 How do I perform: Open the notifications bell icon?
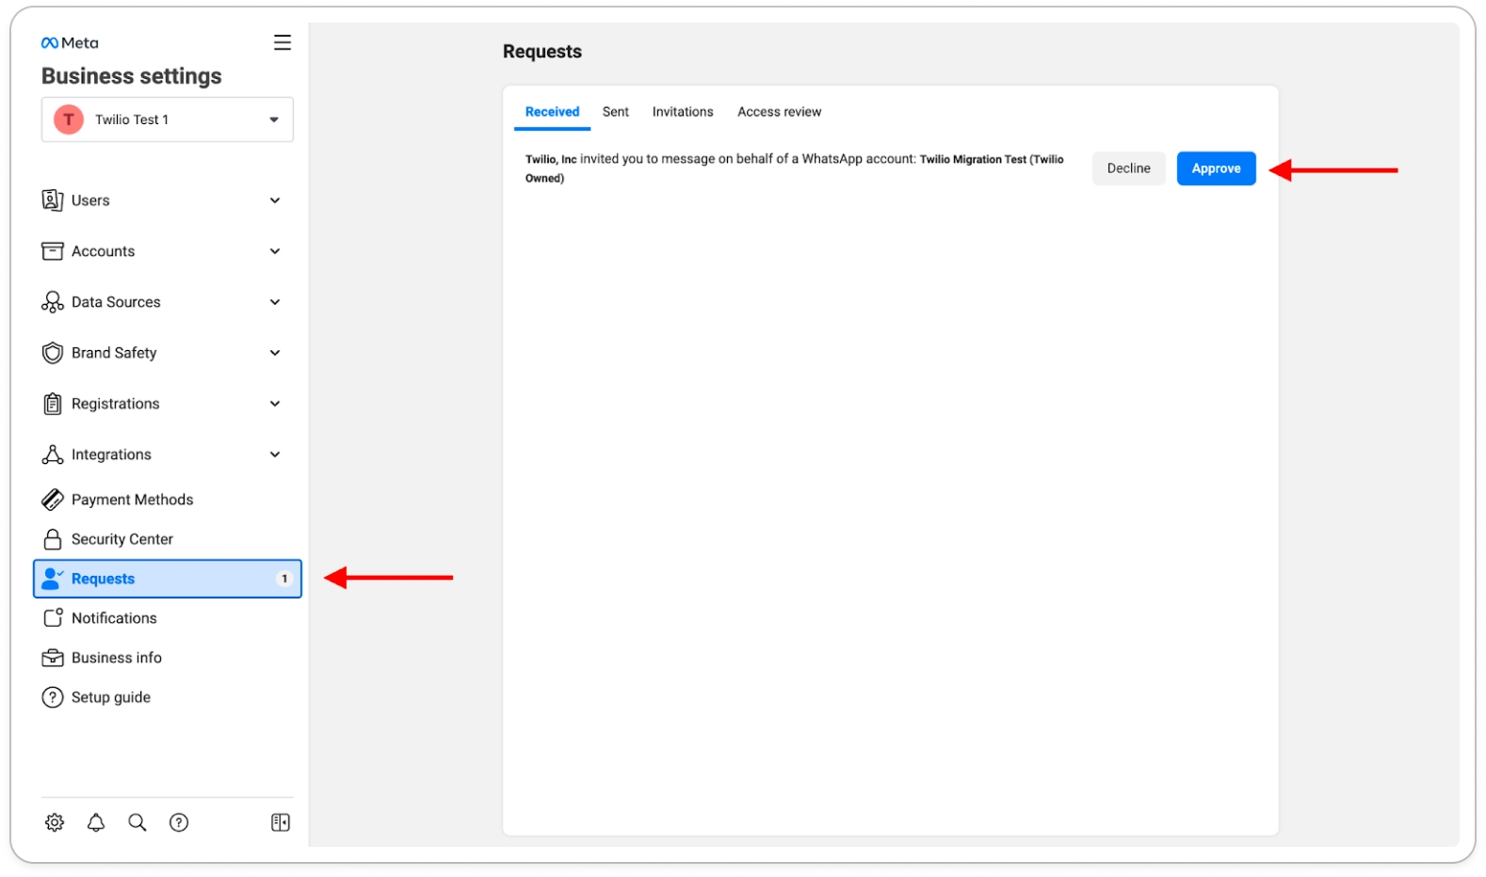96,822
